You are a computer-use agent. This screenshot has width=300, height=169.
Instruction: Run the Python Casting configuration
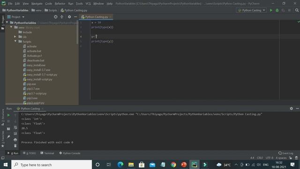pyautogui.click(x=271, y=10)
